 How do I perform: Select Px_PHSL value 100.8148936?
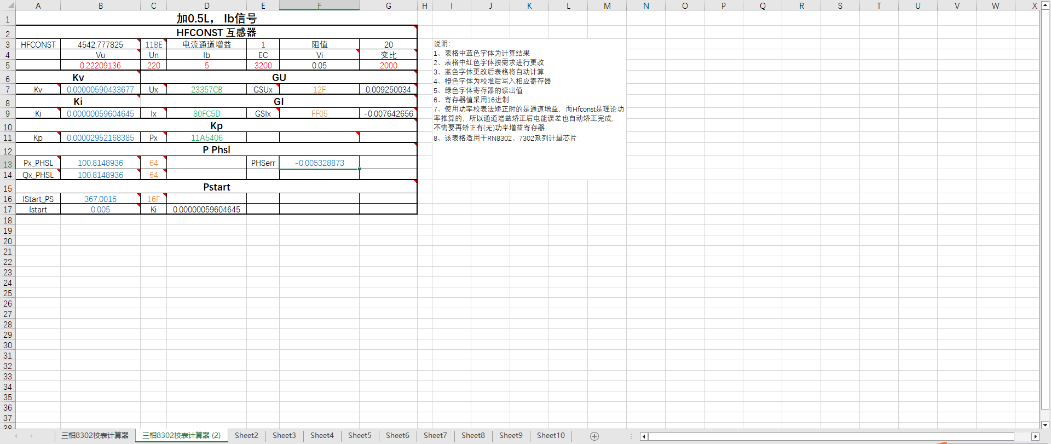pyautogui.click(x=100, y=163)
